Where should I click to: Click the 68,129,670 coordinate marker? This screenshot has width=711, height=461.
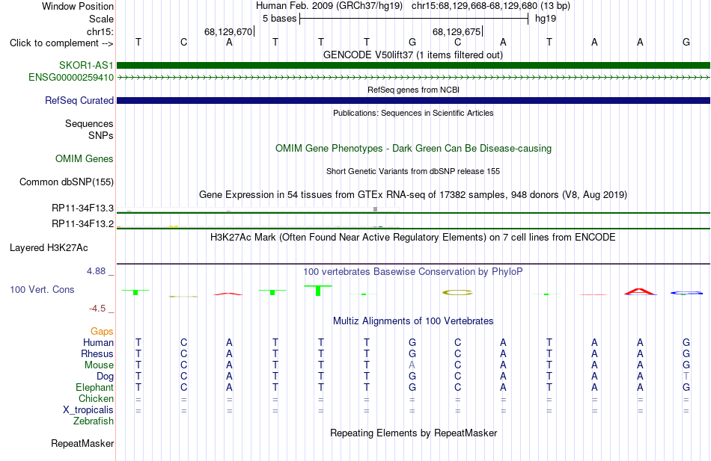pos(229,31)
